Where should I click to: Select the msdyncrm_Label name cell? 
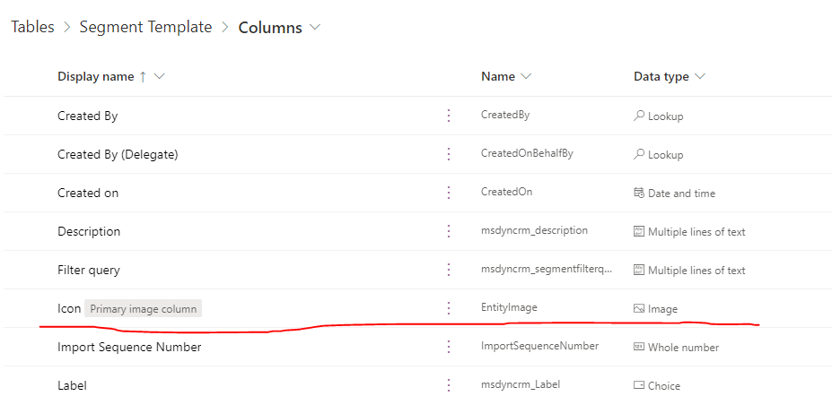pos(521,384)
